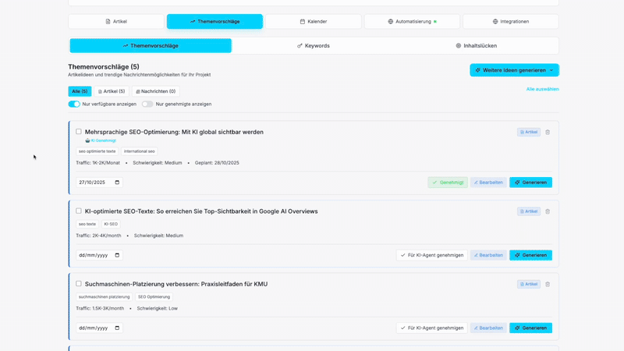The width and height of the screenshot is (624, 351).
Task: Select the Themenvorschläge sub-tab
Action: [151, 46]
